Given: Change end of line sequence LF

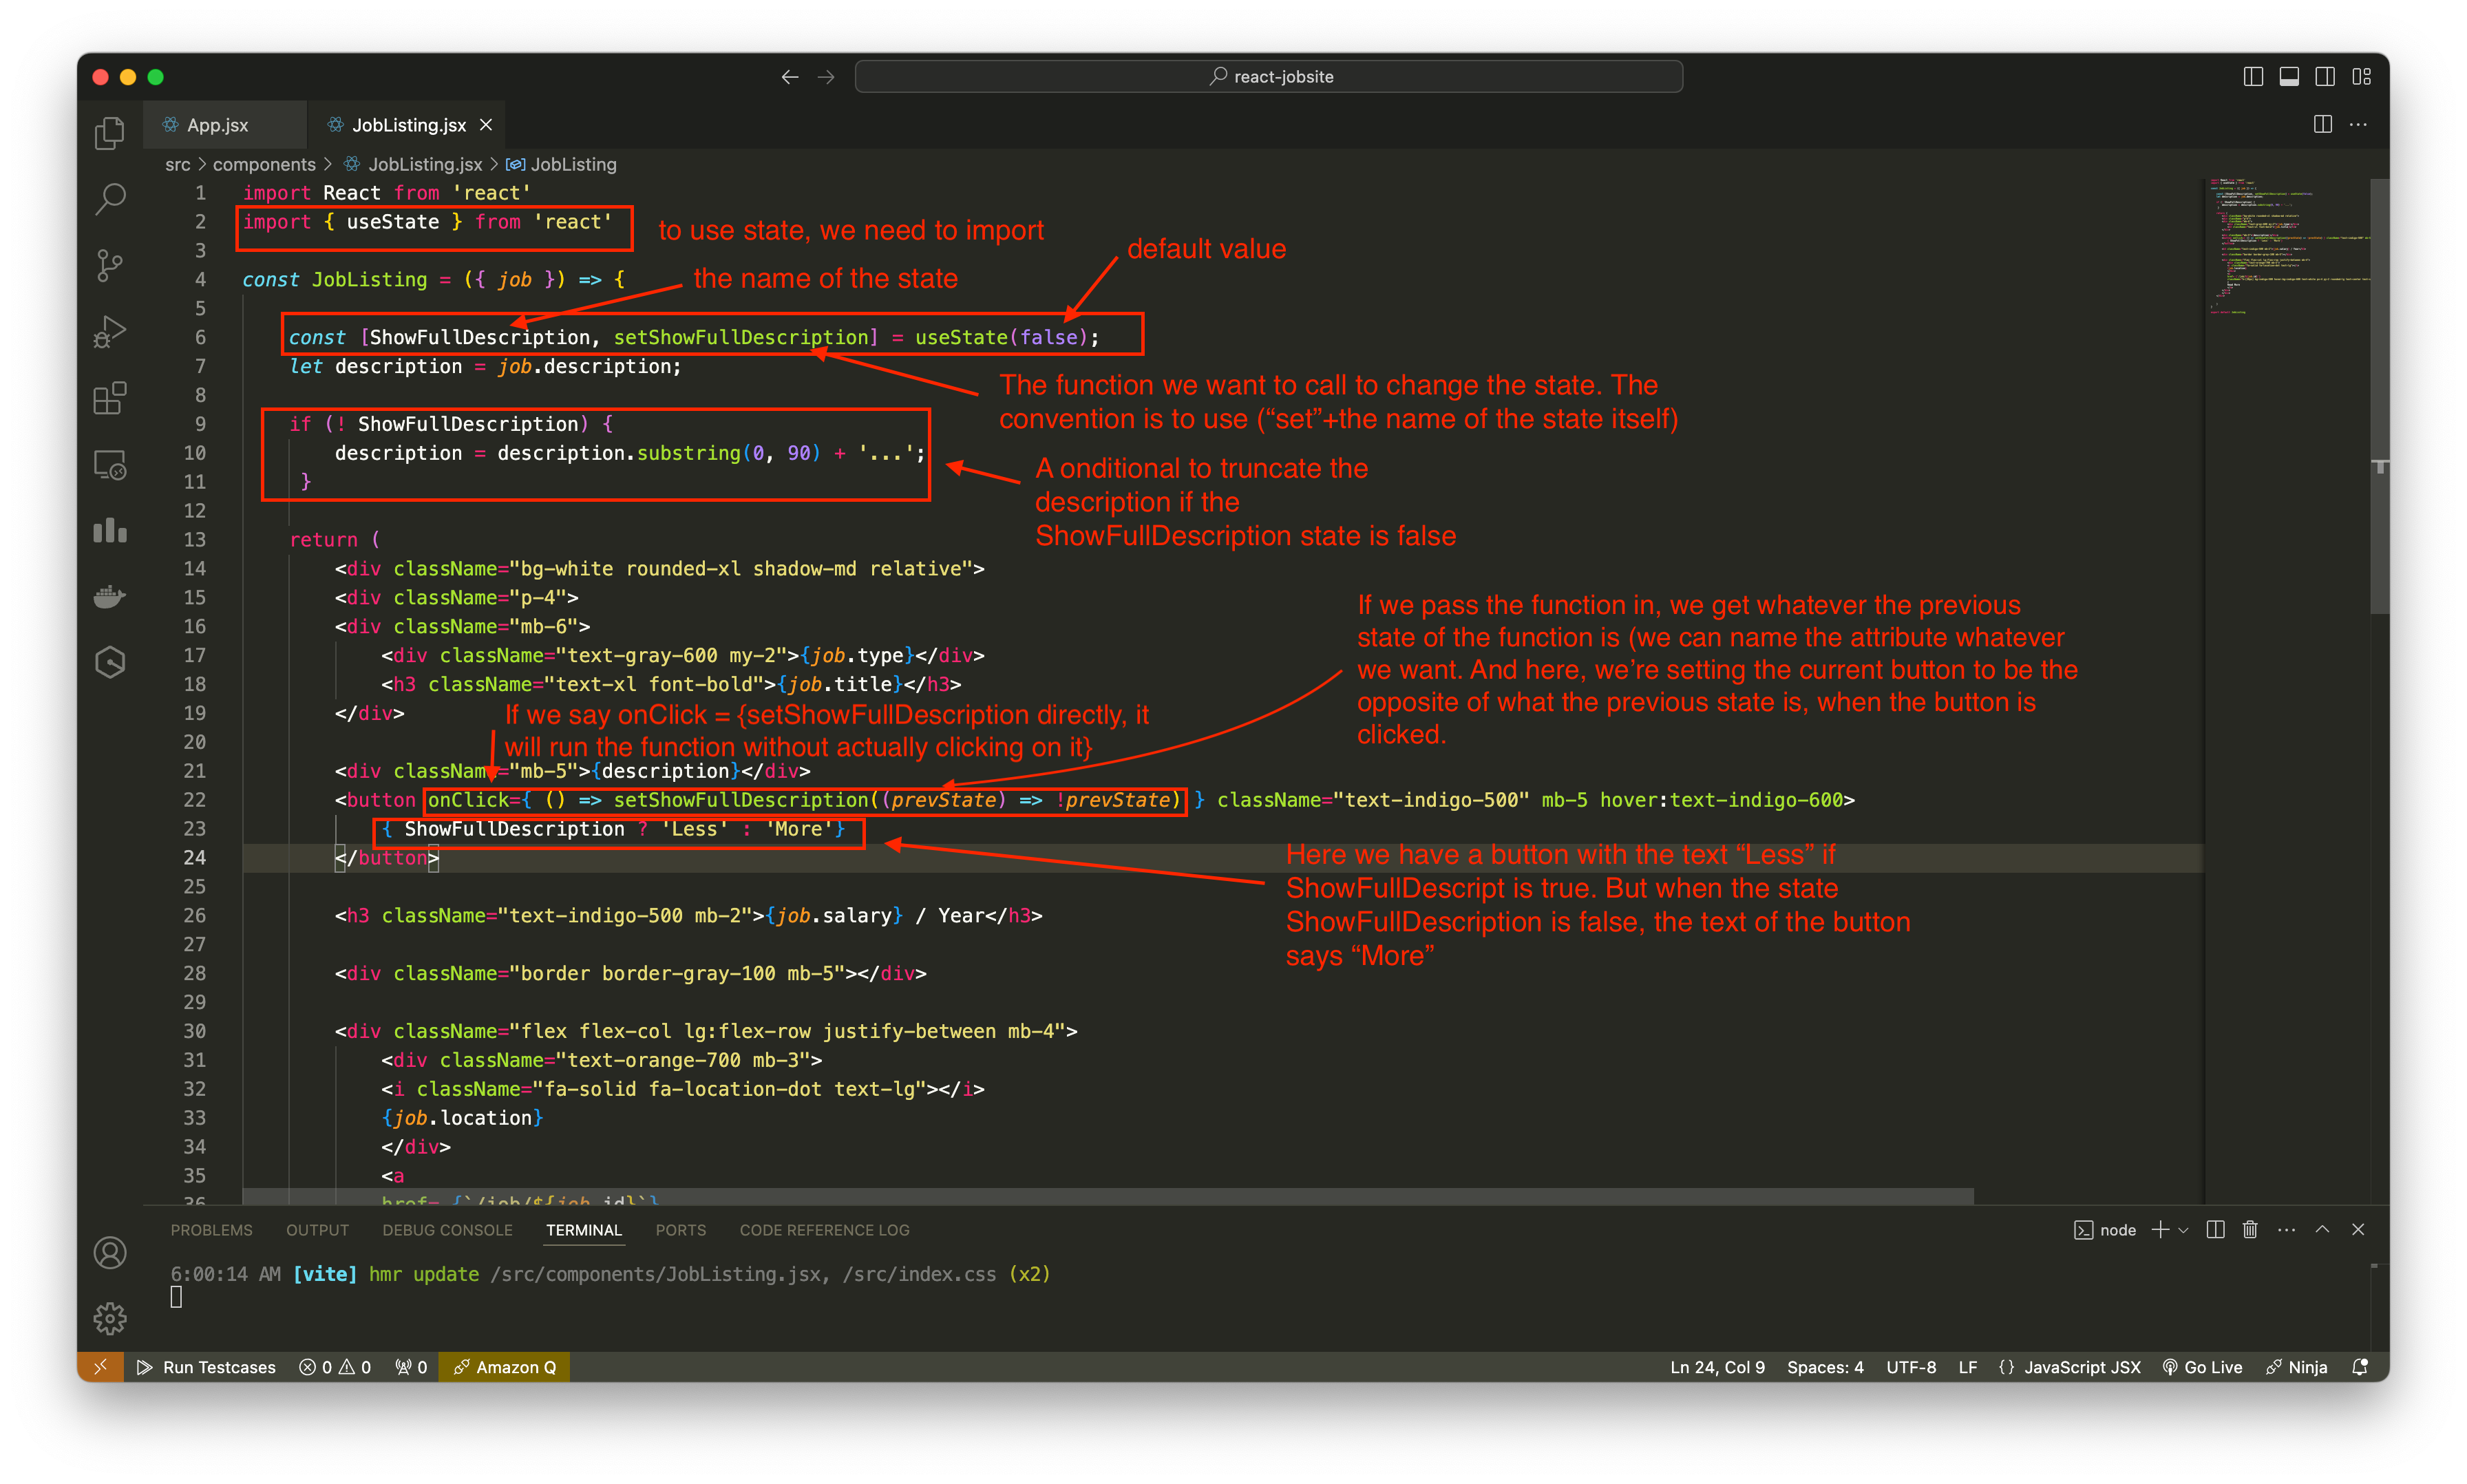Looking at the screenshot, I should click(1967, 1367).
